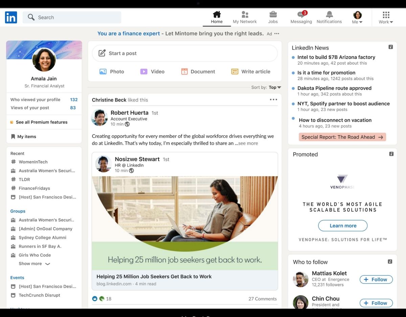
Task: Open Dakota Pipeline route approved story
Action: [334, 88]
